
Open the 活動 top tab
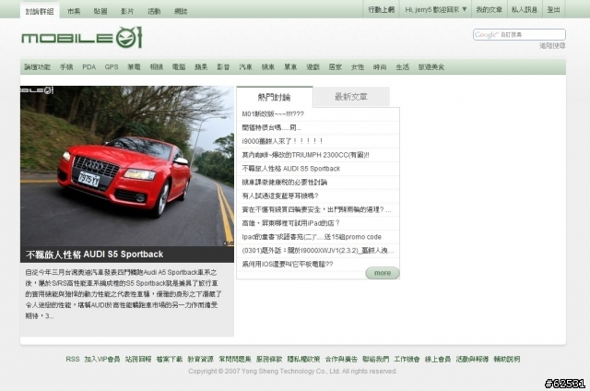[154, 11]
